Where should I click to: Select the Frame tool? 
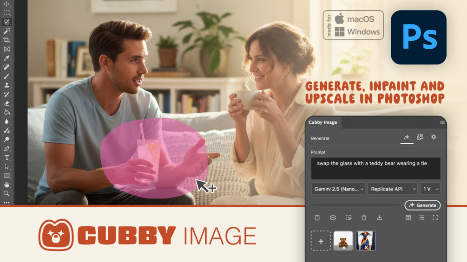coord(7,49)
